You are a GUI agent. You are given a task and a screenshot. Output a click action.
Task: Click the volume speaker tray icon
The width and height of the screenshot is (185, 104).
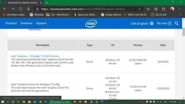[161, 102]
